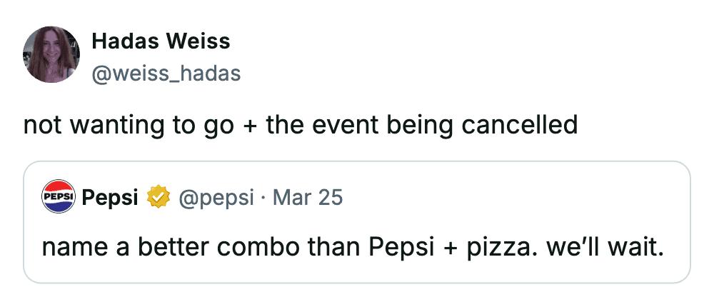
Task: Open the Hadas Weiss display name
Action: tap(161, 42)
